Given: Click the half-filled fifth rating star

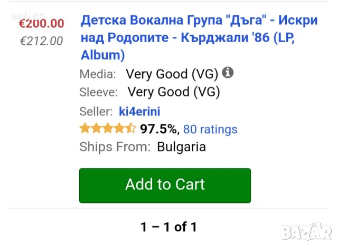Looking at the screenshot, I should pos(131,129).
